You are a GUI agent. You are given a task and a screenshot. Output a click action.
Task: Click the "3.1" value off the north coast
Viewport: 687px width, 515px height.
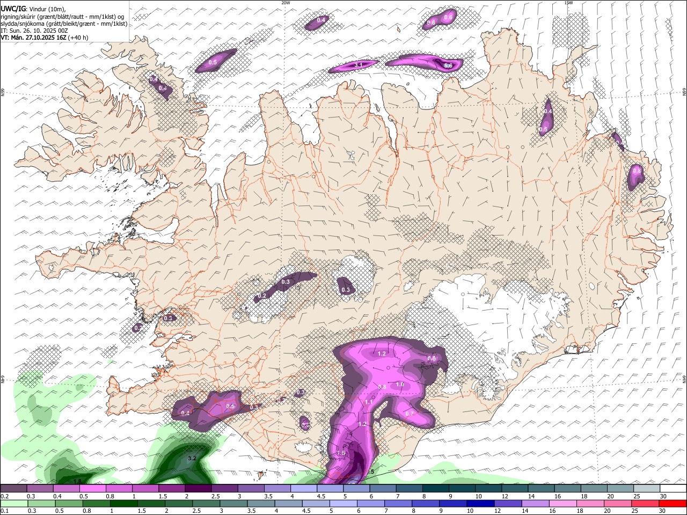pyautogui.click(x=359, y=65)
